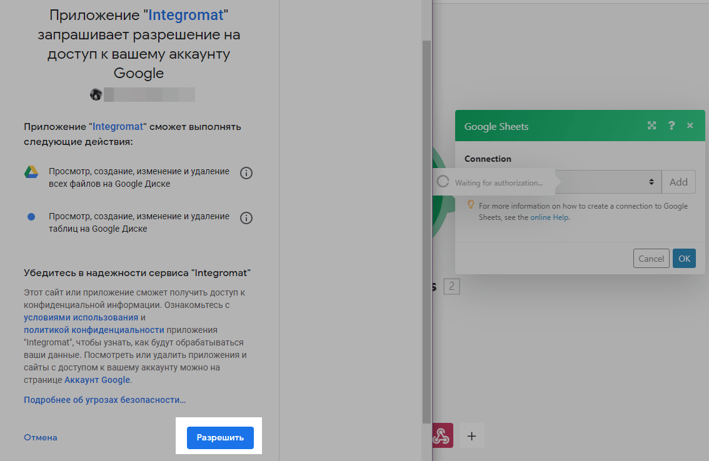
Task: Open info icon for таблиц permission
Action: click(246, 218)
